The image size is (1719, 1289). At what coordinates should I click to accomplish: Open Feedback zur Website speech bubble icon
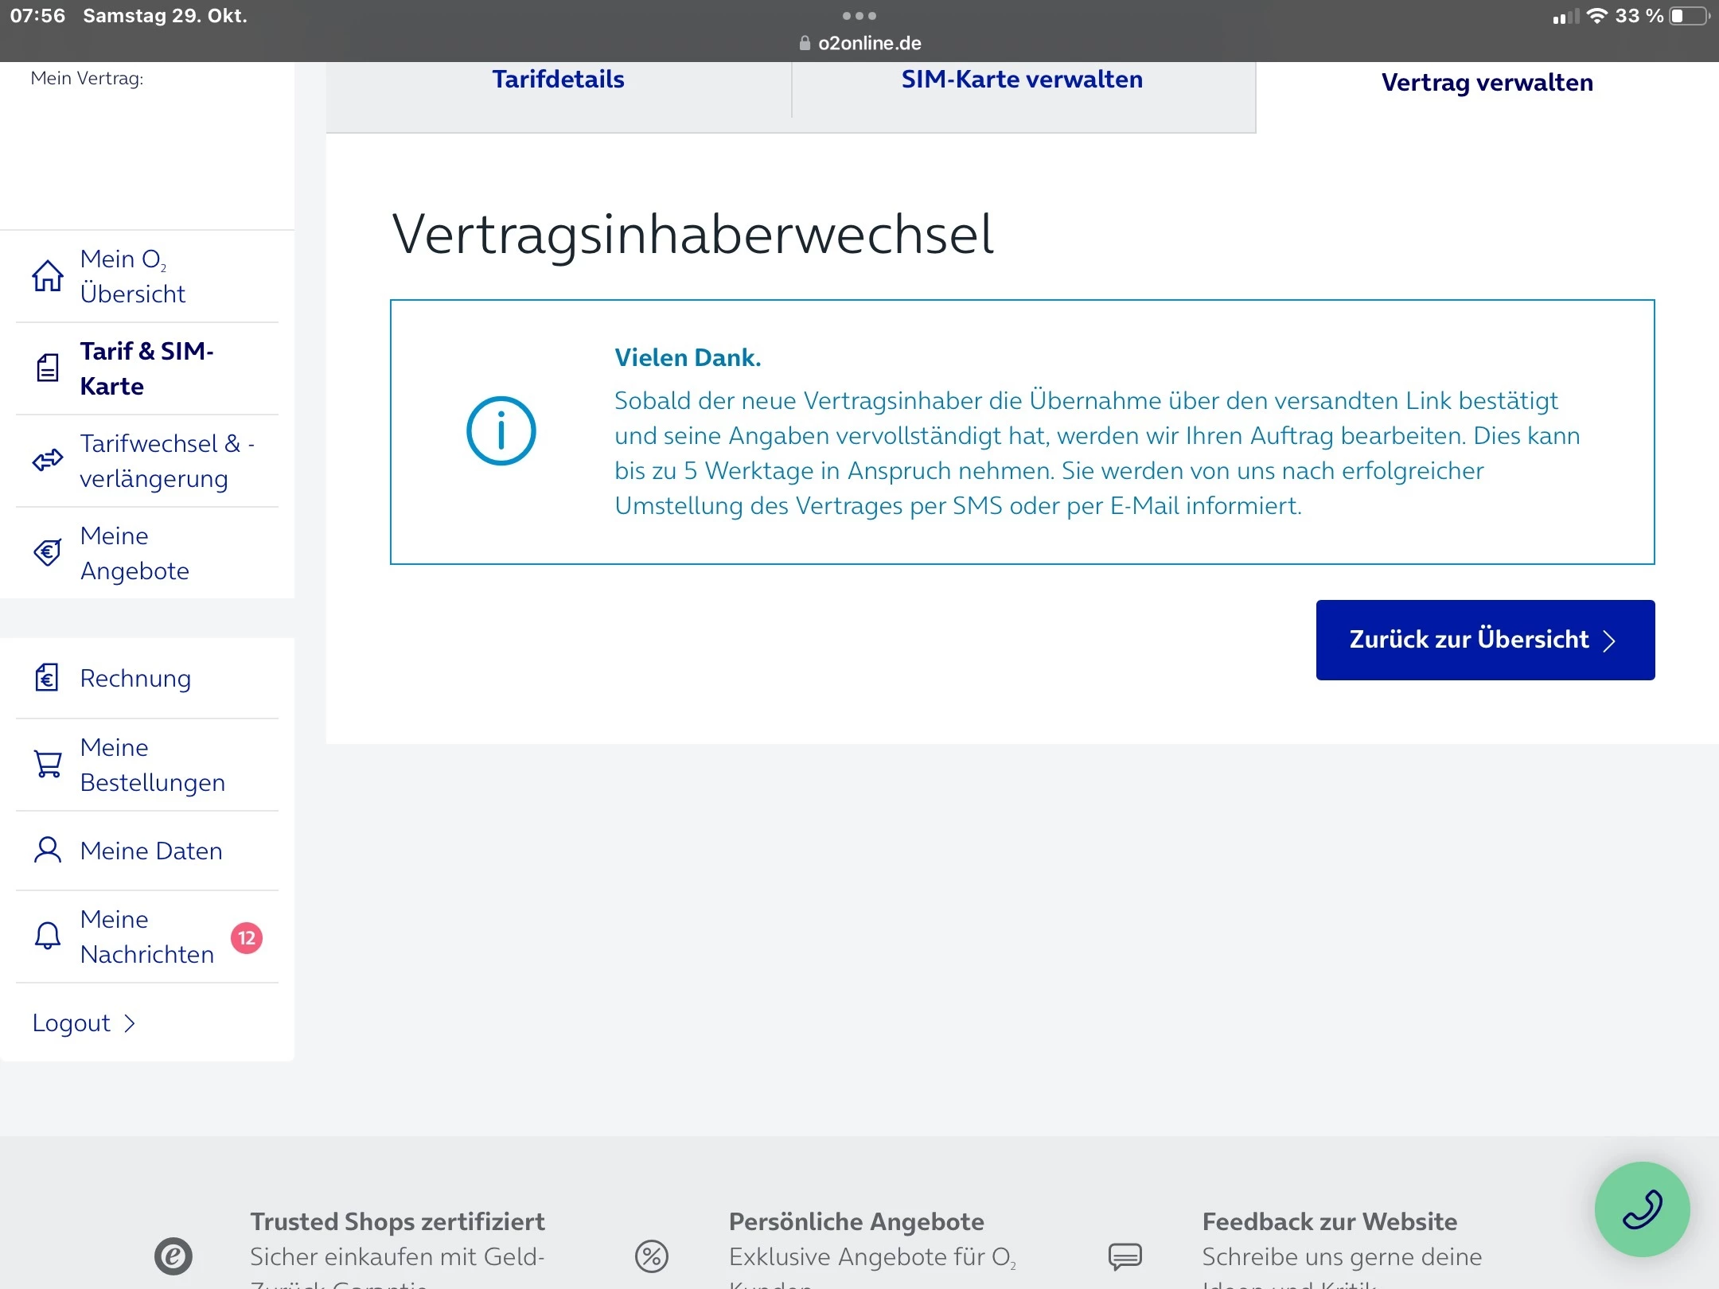pos(1125,1256)
